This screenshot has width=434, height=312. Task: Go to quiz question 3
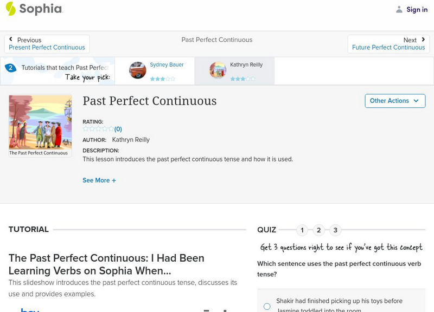tap(335, 230)
